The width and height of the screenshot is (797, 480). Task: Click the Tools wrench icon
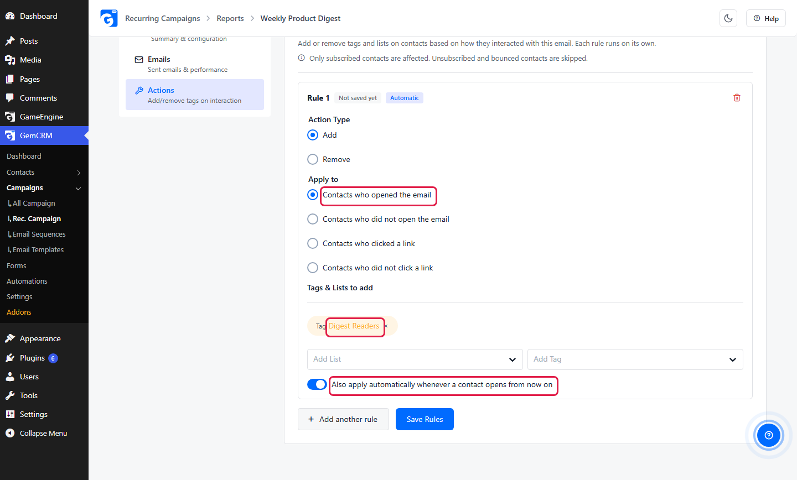[10, 395]
